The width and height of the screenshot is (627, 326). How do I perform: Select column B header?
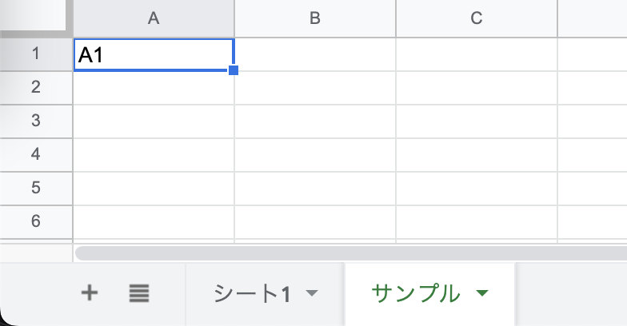(315, 18)
